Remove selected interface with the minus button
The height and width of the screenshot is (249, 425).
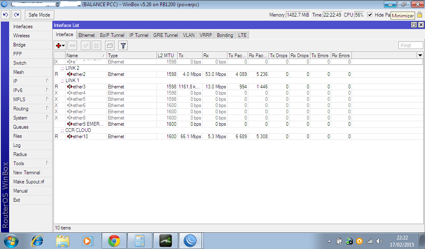72,46
